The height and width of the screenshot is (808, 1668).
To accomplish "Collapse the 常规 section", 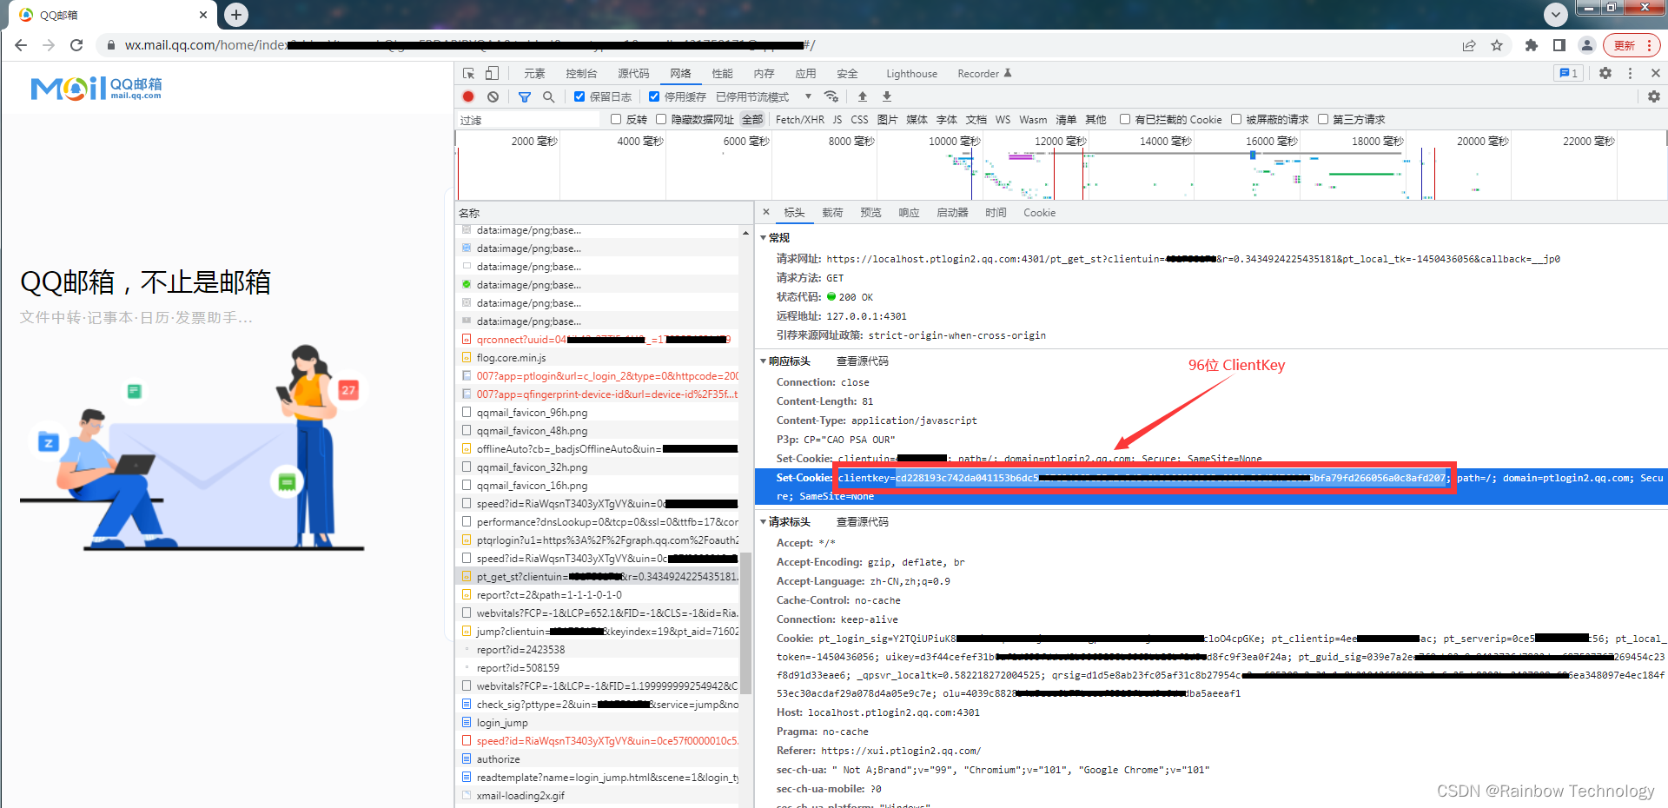I will coord(764,237).
